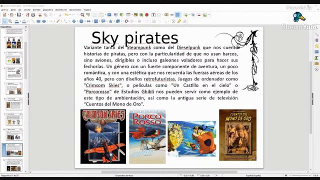Image resolution: width=320 pixels, height=180 pixels.
Task: Select slide 5 thumbnail in panel
Action: coord(14,58)
